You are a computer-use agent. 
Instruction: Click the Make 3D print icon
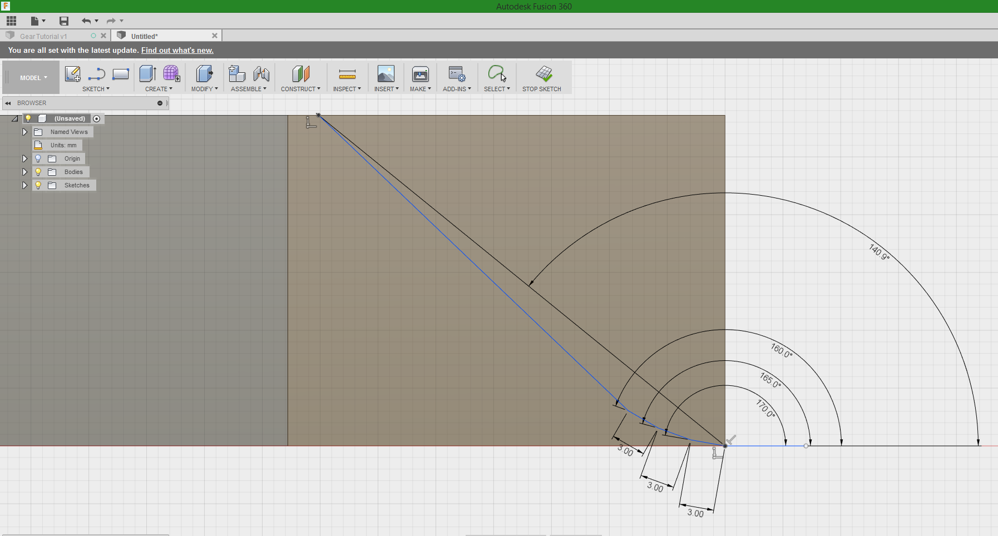421,74
